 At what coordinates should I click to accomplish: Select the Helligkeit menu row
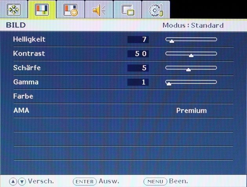[123, 39]
